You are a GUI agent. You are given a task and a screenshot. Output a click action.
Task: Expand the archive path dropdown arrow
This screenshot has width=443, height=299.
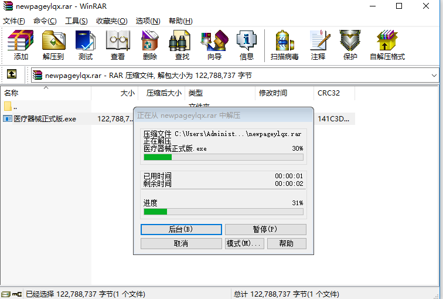[x=434, y=76]
